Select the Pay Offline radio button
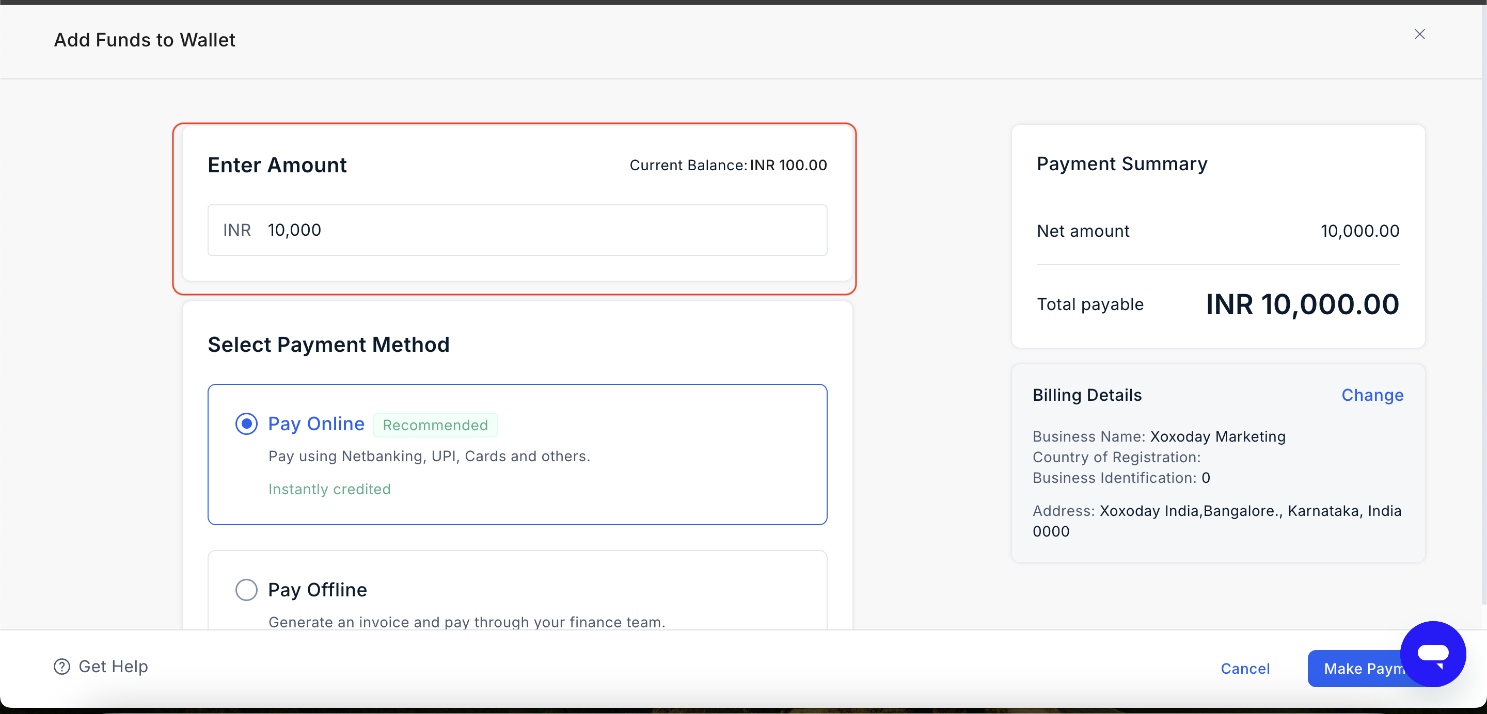Image resolution: width=1487 pixels, height=714 pixels. (x=246, y=590)
